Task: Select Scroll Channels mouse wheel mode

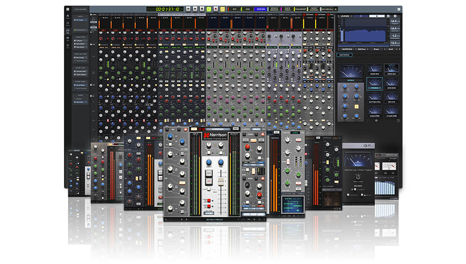Action: 81,88
